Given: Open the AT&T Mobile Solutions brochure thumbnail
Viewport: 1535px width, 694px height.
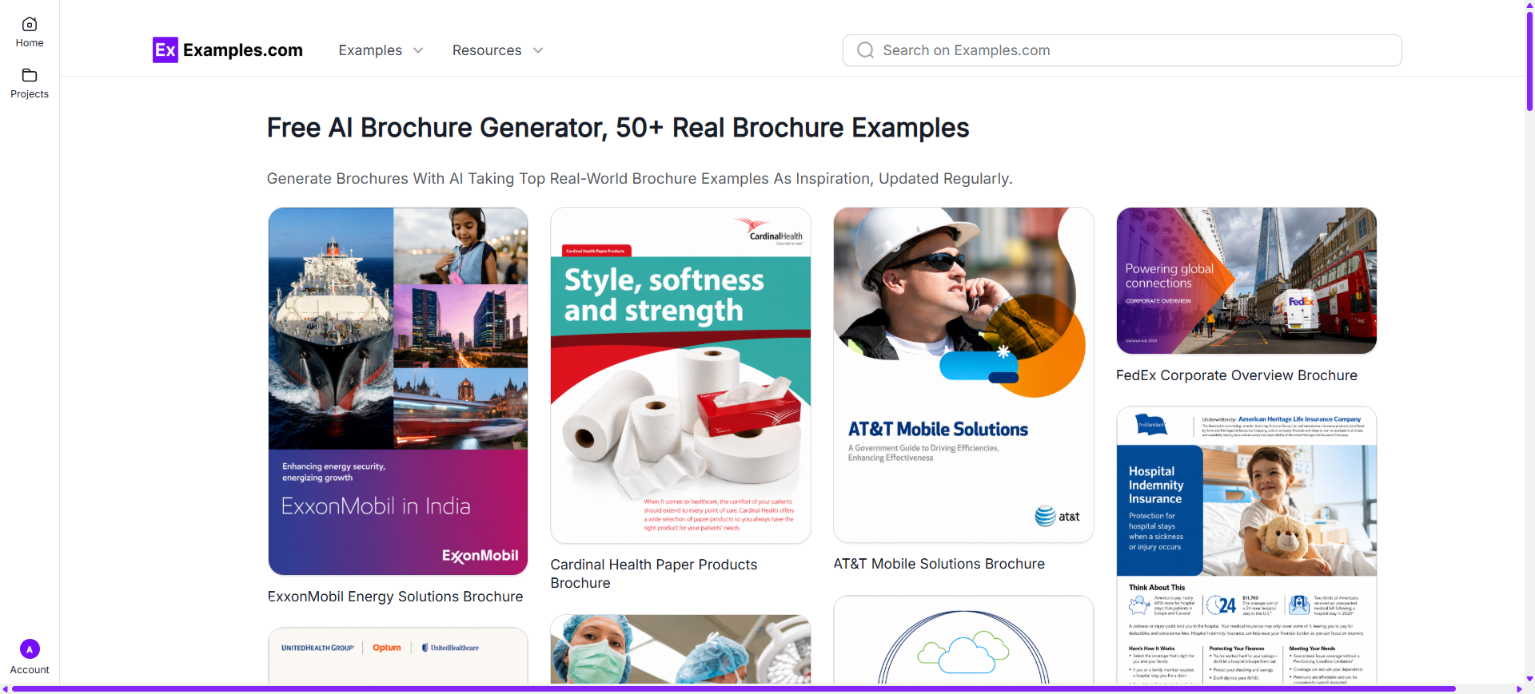Looking at the screenshot, I should click(963, 375).
